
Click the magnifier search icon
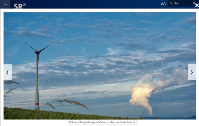pyautogui.click(x=194, y=3)
